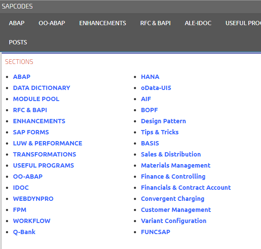The width and height of the screenshot is (261, 249).
Task: Open Financials & Contract Account link
Action: (186, 188)
